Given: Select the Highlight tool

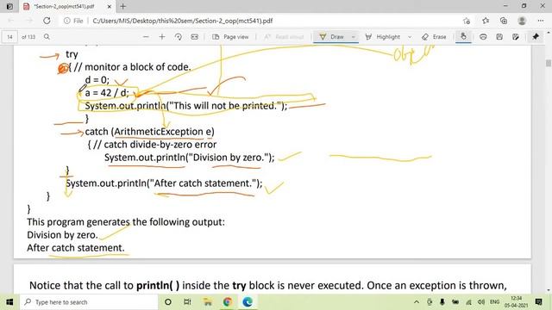Looking at the screenshot, I should 383,36.
